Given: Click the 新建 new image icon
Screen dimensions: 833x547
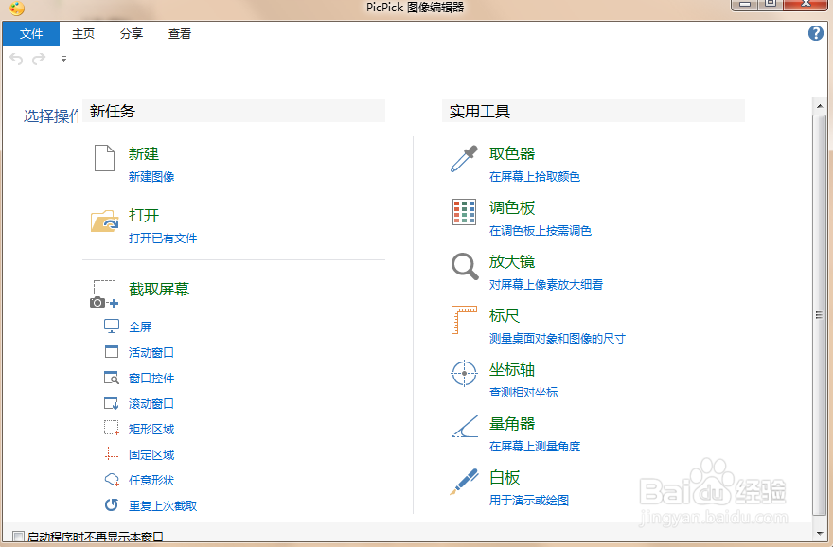Looking at the screenshot, I should click(x=104, y=155).
